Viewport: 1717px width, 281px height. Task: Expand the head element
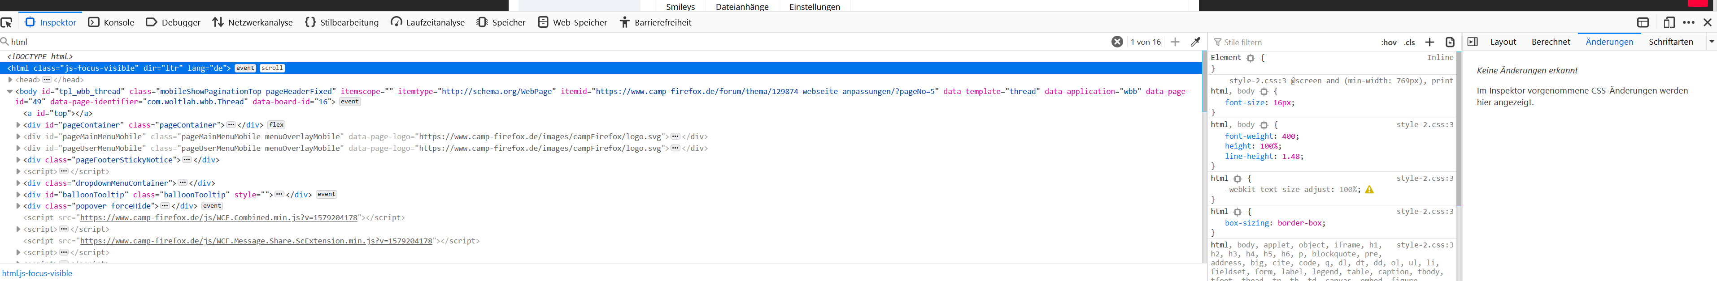pyautogui.click(x=11, y=80)
